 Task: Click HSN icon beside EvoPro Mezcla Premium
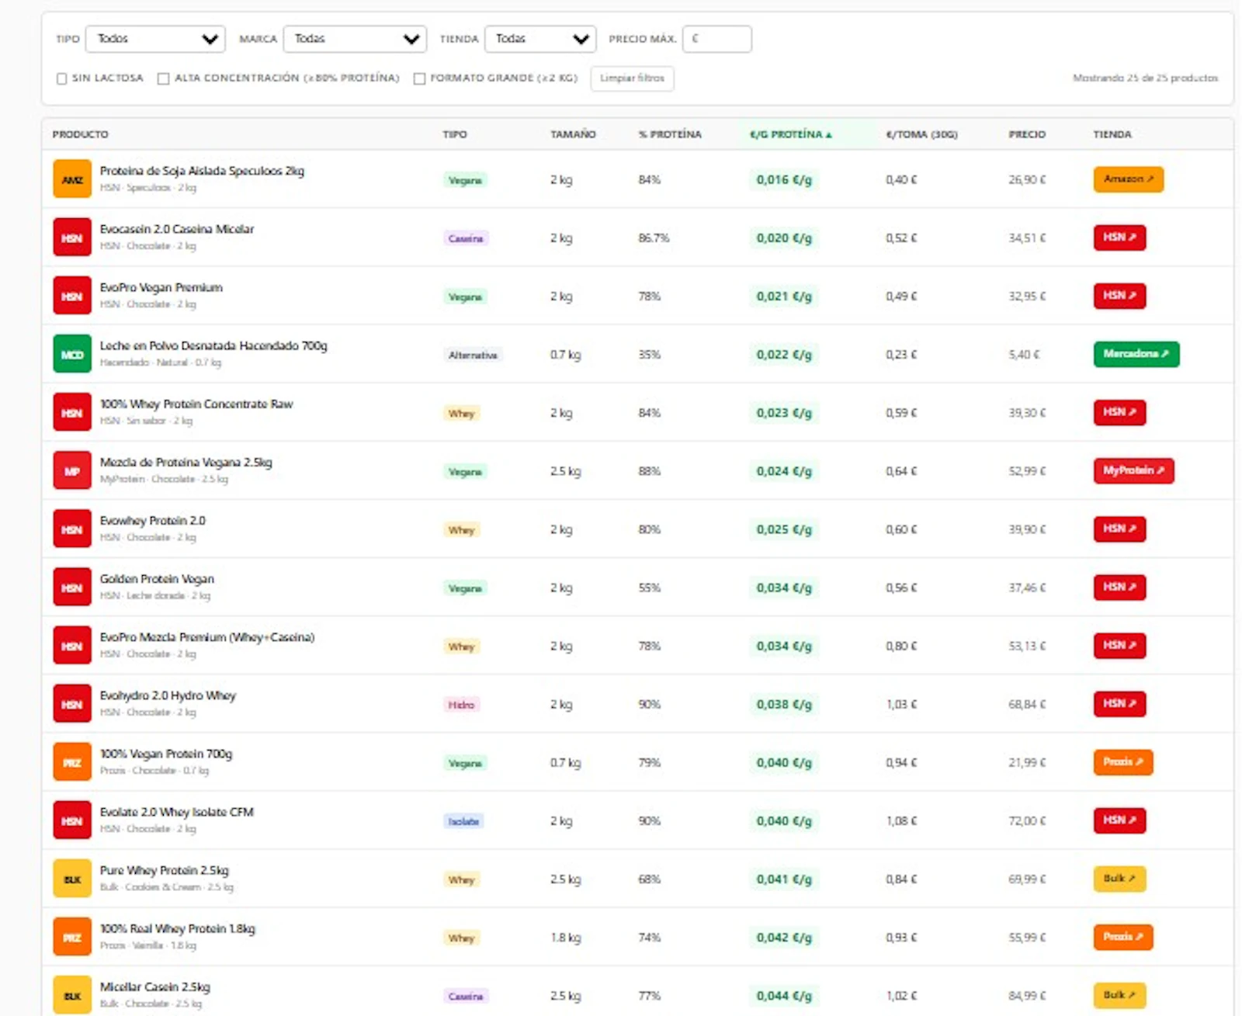tap(72, 646)
